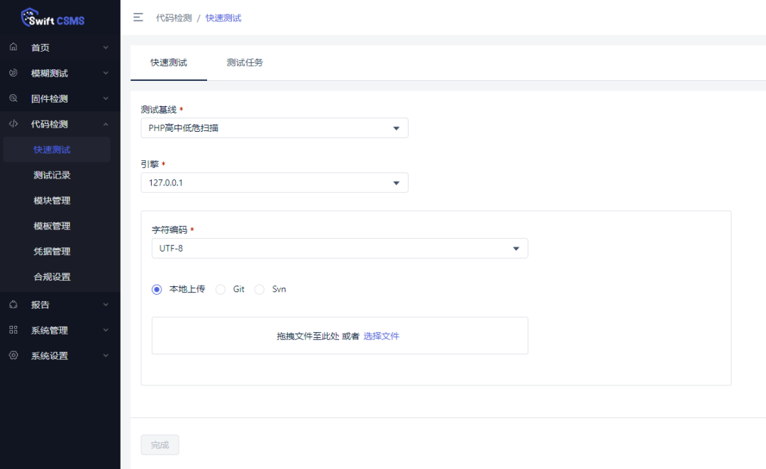The height and width of the screenshot is (469, 766).
Task: Choose the Svn radio option
Action: (260, 289)
